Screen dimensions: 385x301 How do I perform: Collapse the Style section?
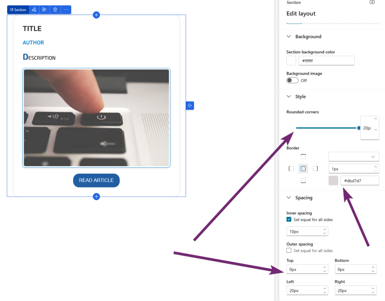point(289,97)
